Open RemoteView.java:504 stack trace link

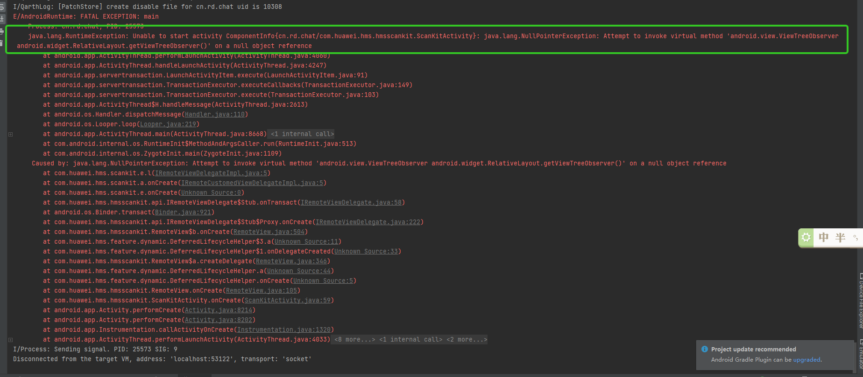tap(269, 232)
